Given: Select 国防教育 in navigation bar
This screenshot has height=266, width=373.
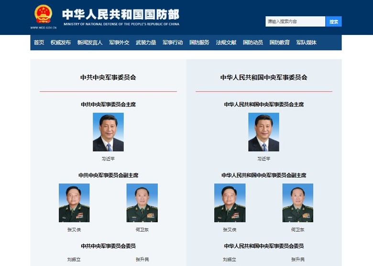Looking at the screenshot, I should click(x=280, y=43).
